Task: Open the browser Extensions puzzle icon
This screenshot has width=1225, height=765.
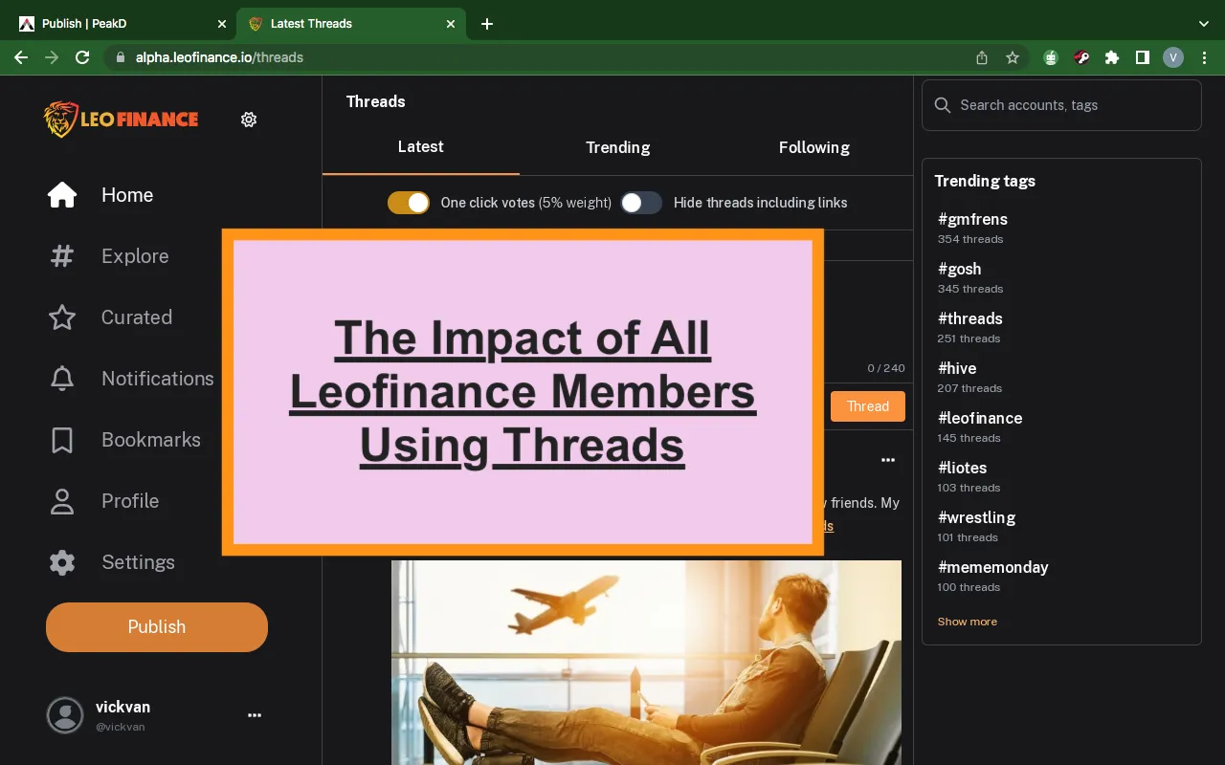Action: point(1112,57)
